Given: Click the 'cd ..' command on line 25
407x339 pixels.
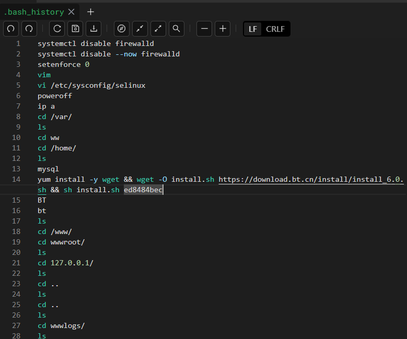Looking at the screenshot, I should point(48,305).
